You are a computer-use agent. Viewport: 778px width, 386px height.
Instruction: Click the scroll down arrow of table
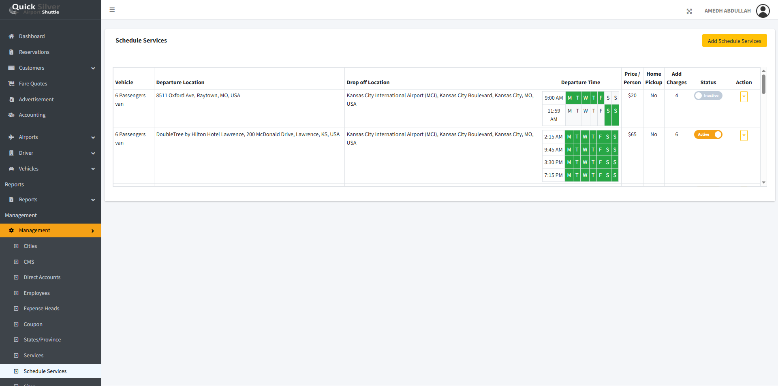[763, 183]
